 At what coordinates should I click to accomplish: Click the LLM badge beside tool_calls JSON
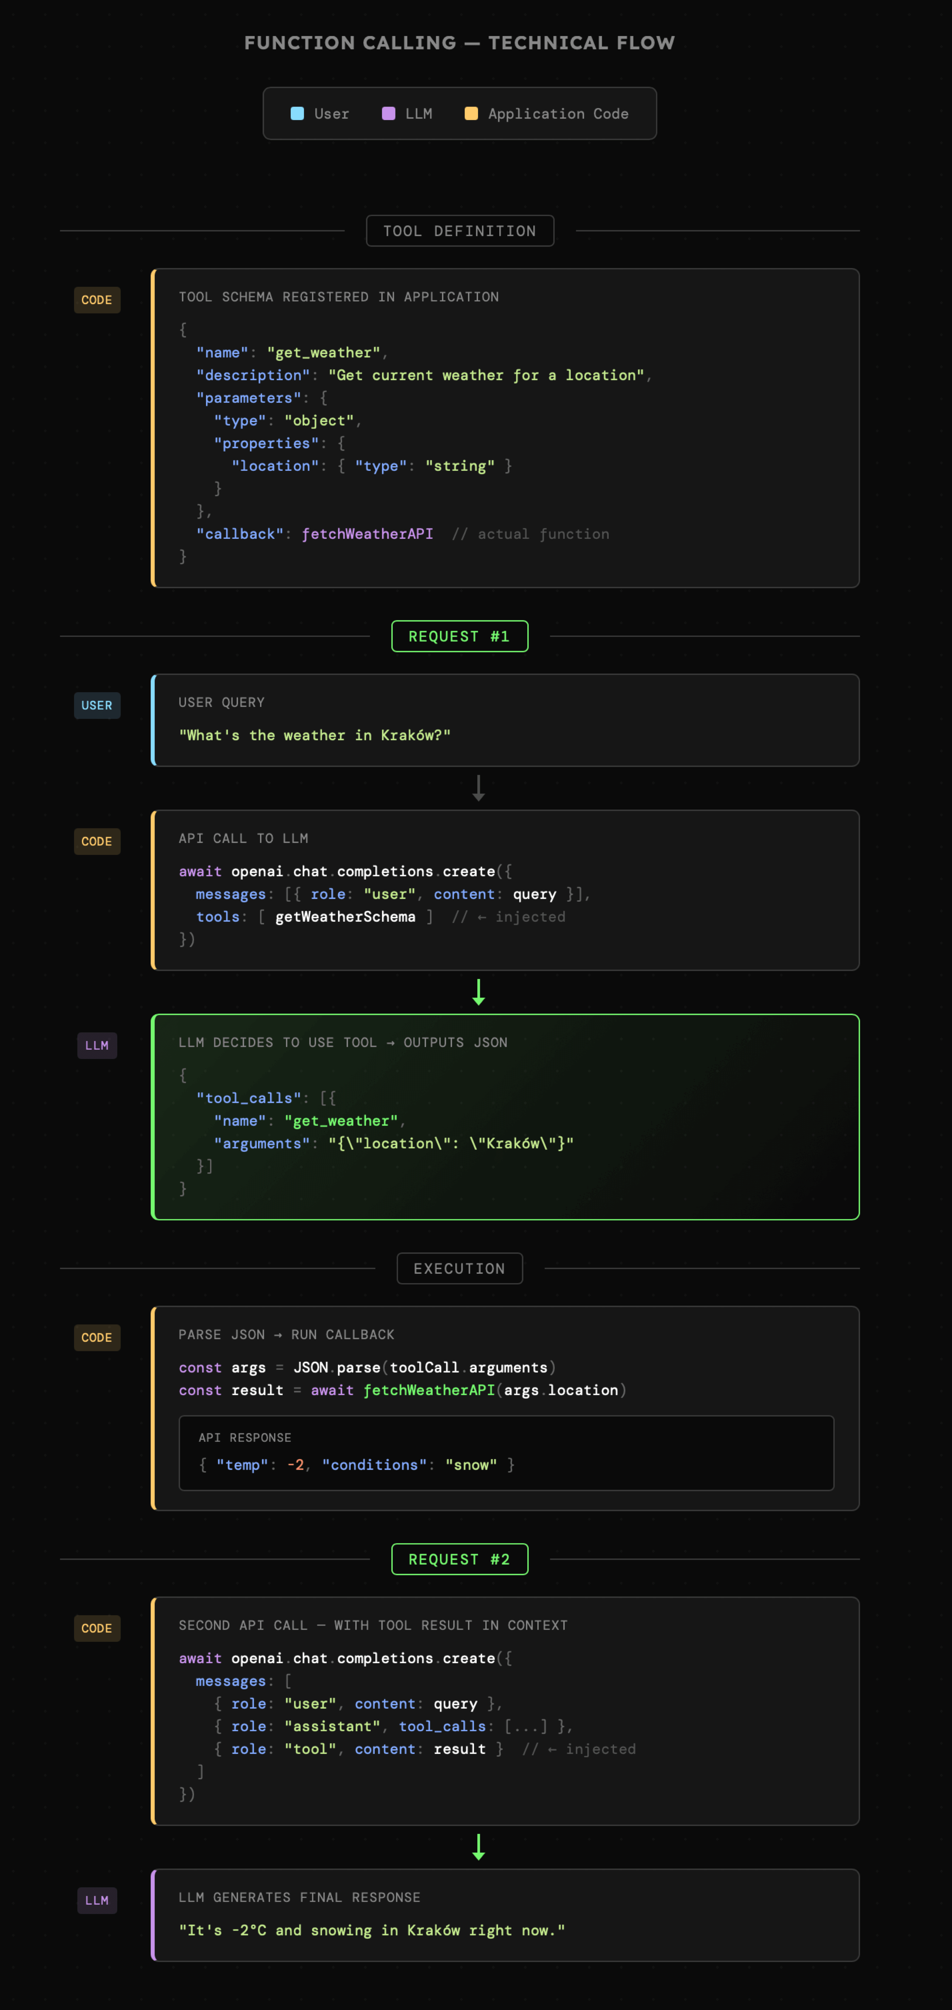pyautogui.click(x=97, y=1045)
